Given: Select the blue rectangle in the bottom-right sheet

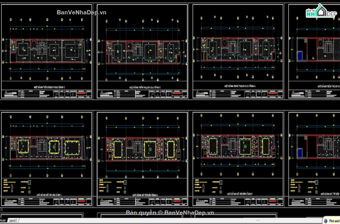Looking at the screenshot, I should click(300, 153).
